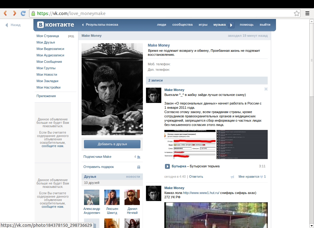
Task: Open the www1.hut.ru link in second post
Action: 201,193
